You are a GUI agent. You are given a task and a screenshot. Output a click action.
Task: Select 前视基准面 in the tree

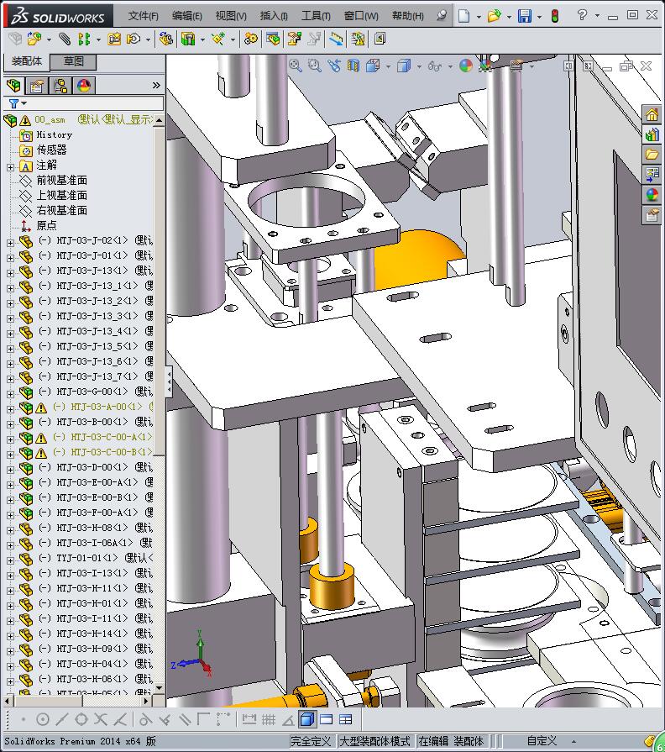62,181
